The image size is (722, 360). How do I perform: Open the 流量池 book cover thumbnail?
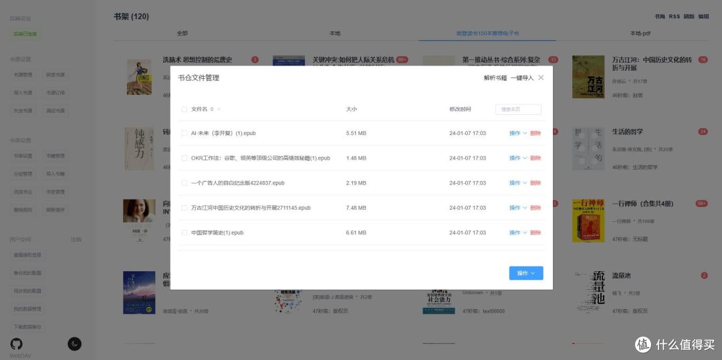pos(588,293)
